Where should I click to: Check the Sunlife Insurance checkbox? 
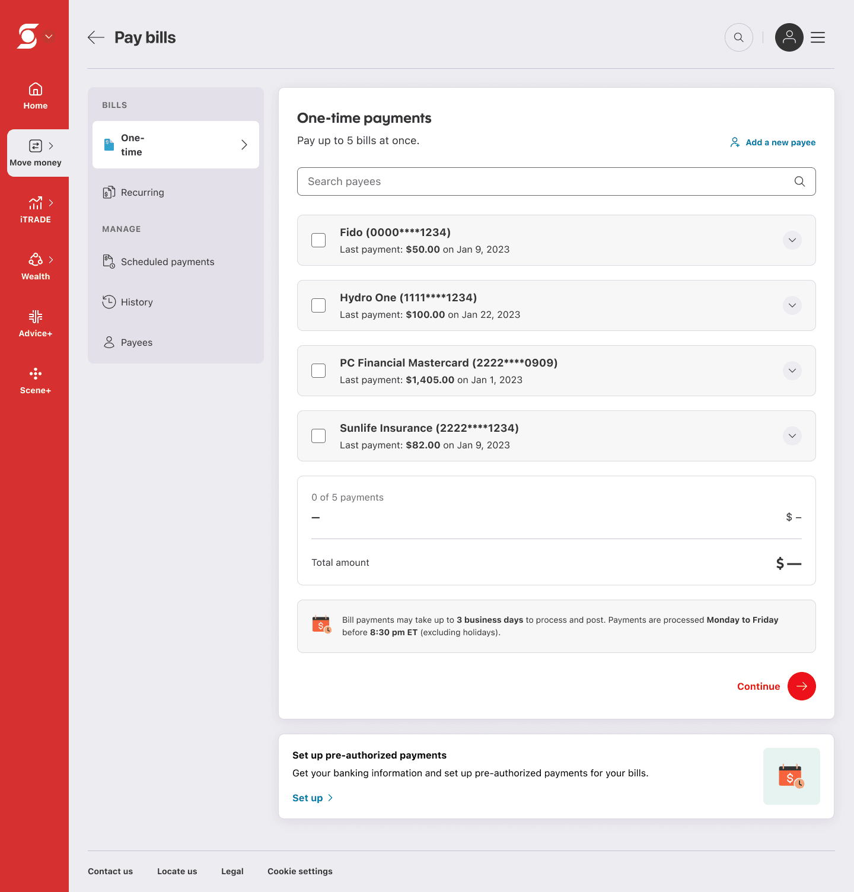pyautogui.click(x=318, y=436)
